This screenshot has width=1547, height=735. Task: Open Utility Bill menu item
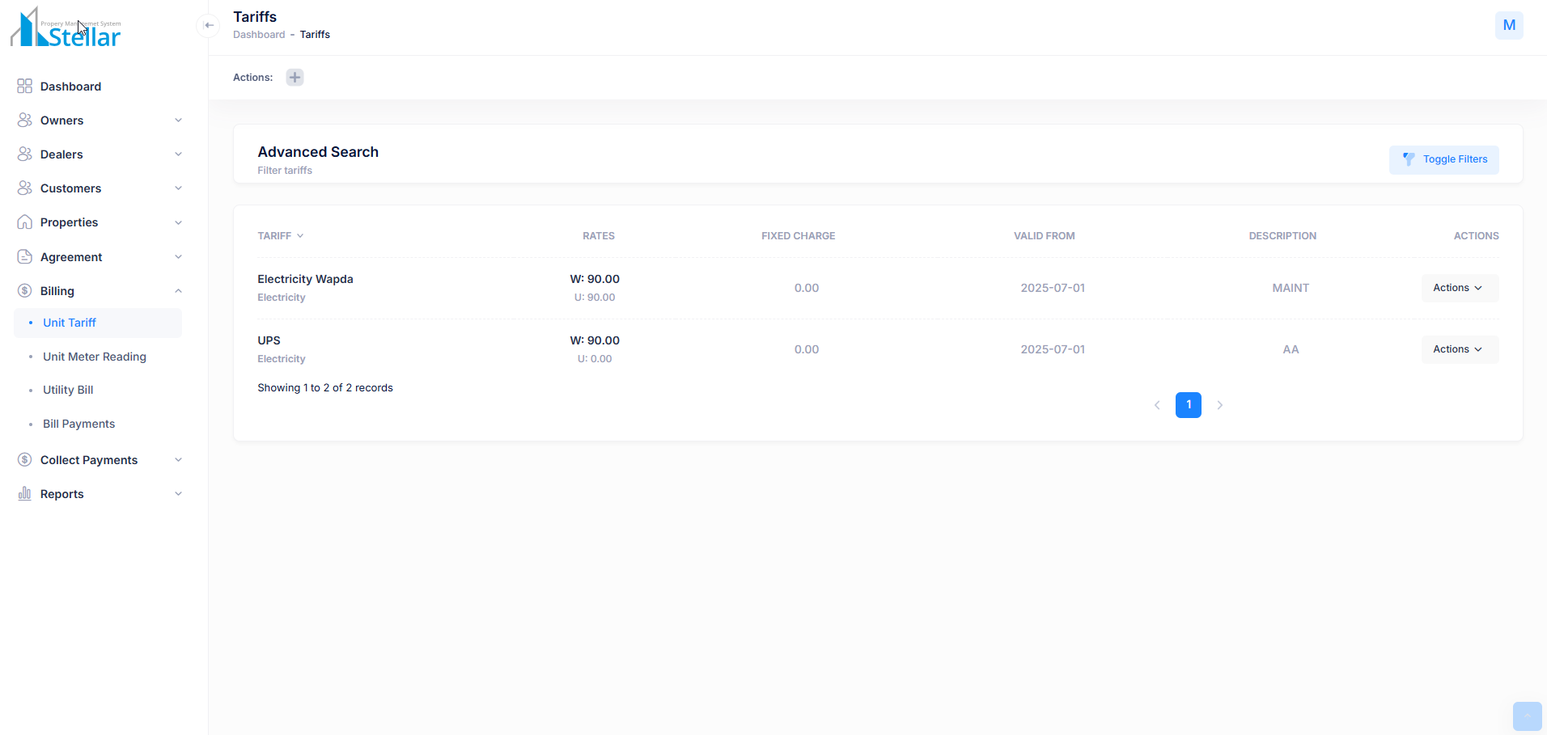tap(68, 390)
